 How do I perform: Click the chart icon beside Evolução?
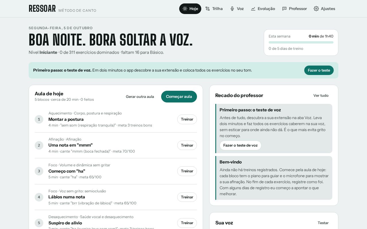[x=253, y=9]
